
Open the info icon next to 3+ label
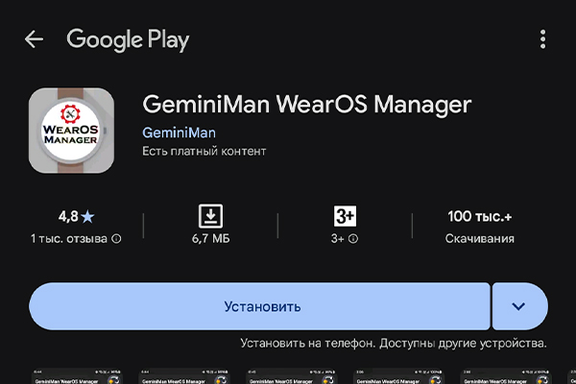pyautogui.click(x=353, y=239)
